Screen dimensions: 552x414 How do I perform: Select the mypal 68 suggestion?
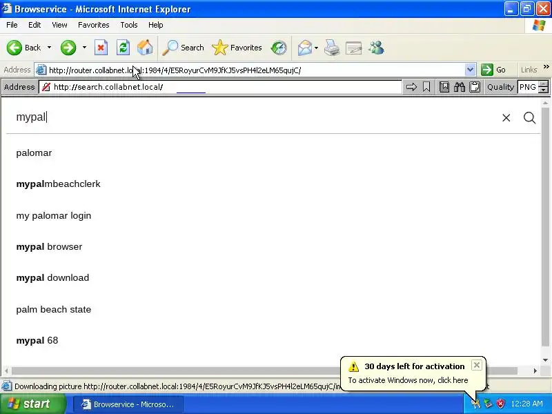(37, 340)
